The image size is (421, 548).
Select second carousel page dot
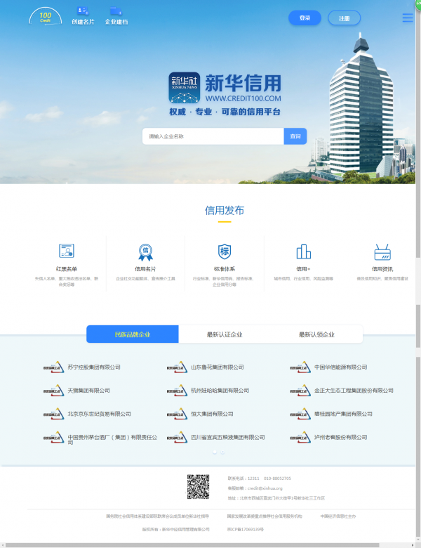(x=222, y=452)
